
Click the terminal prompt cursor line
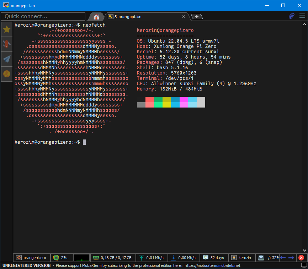coord(50,142)
